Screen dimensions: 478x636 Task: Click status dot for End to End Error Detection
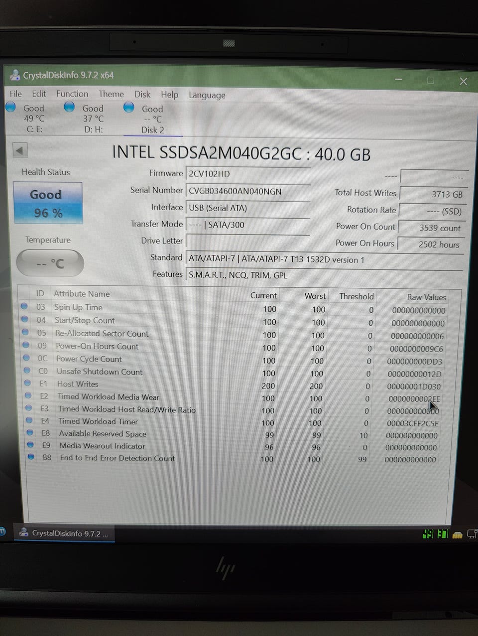pyautogui.click(x=31, y=456)
